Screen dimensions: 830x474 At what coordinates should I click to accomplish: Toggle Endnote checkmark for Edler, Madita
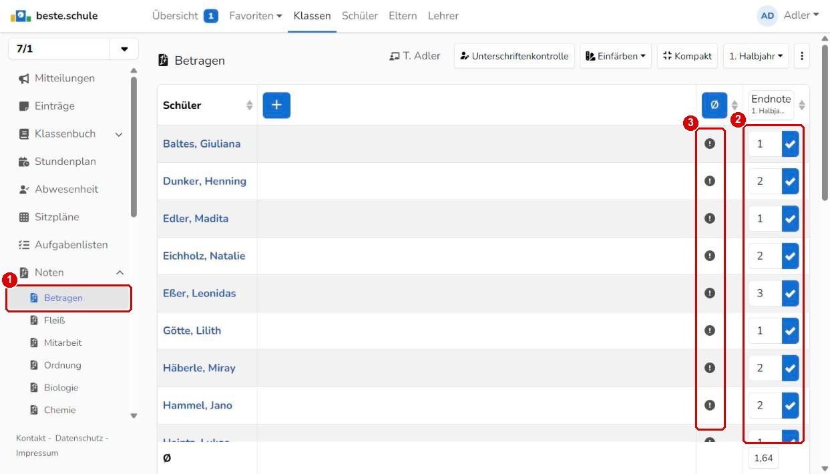790,218
